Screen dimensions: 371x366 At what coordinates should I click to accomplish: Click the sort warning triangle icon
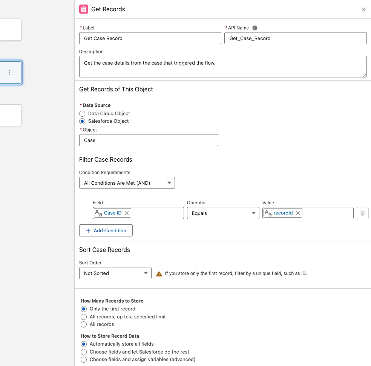coord(159,273)
